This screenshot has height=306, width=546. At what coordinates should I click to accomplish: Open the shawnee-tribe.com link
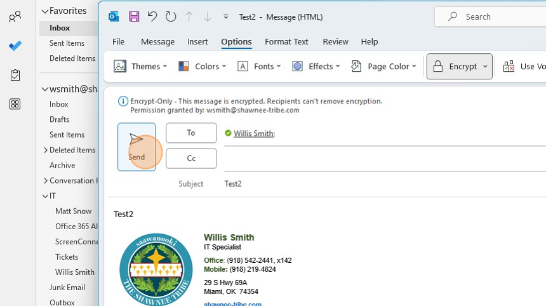click(x=232, y=303)
